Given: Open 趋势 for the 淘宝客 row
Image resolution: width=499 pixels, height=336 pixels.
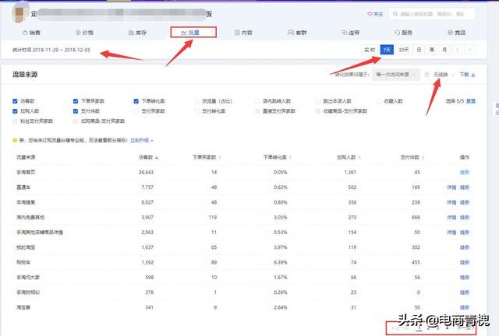Looking at the screenshot, I should 465,307.
